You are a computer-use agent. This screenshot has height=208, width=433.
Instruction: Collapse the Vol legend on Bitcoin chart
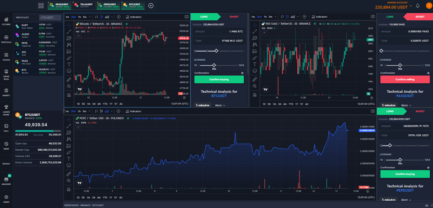[79, 36]
